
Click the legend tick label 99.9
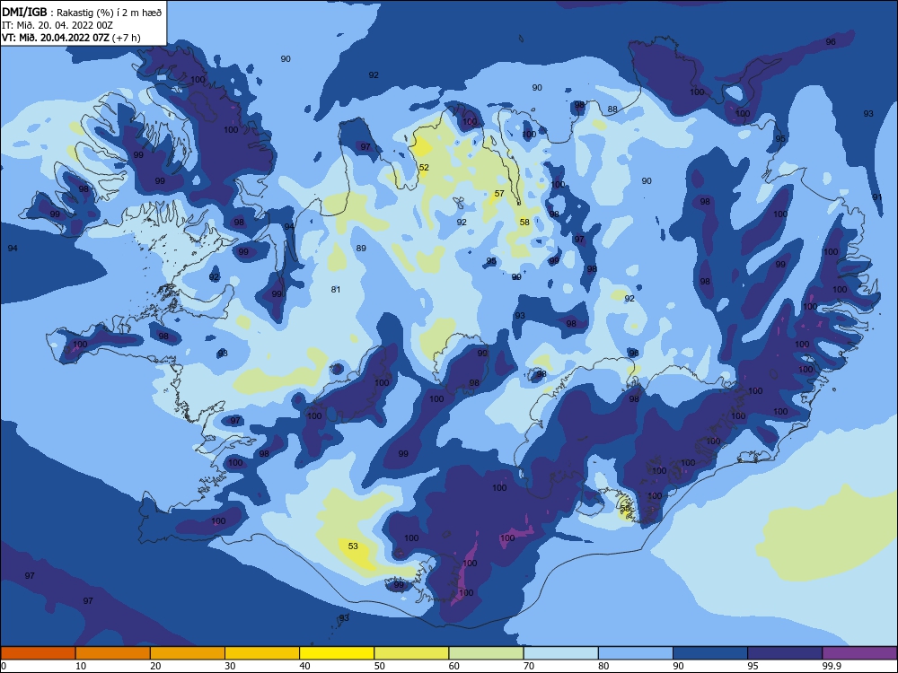point(831,666)
